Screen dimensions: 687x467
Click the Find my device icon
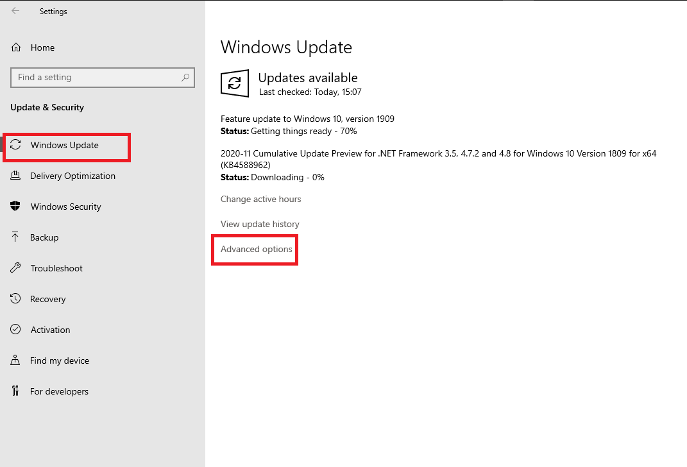coord(16,361)
